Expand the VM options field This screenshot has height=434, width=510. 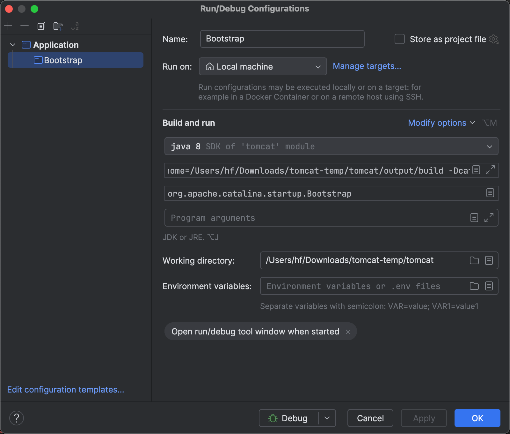click(490, 170)
